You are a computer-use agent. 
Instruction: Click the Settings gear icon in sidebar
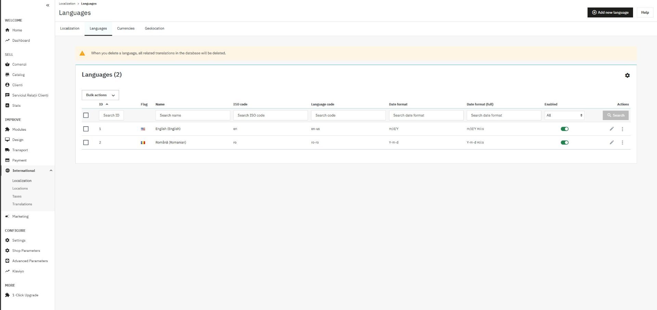click(7, 240)
